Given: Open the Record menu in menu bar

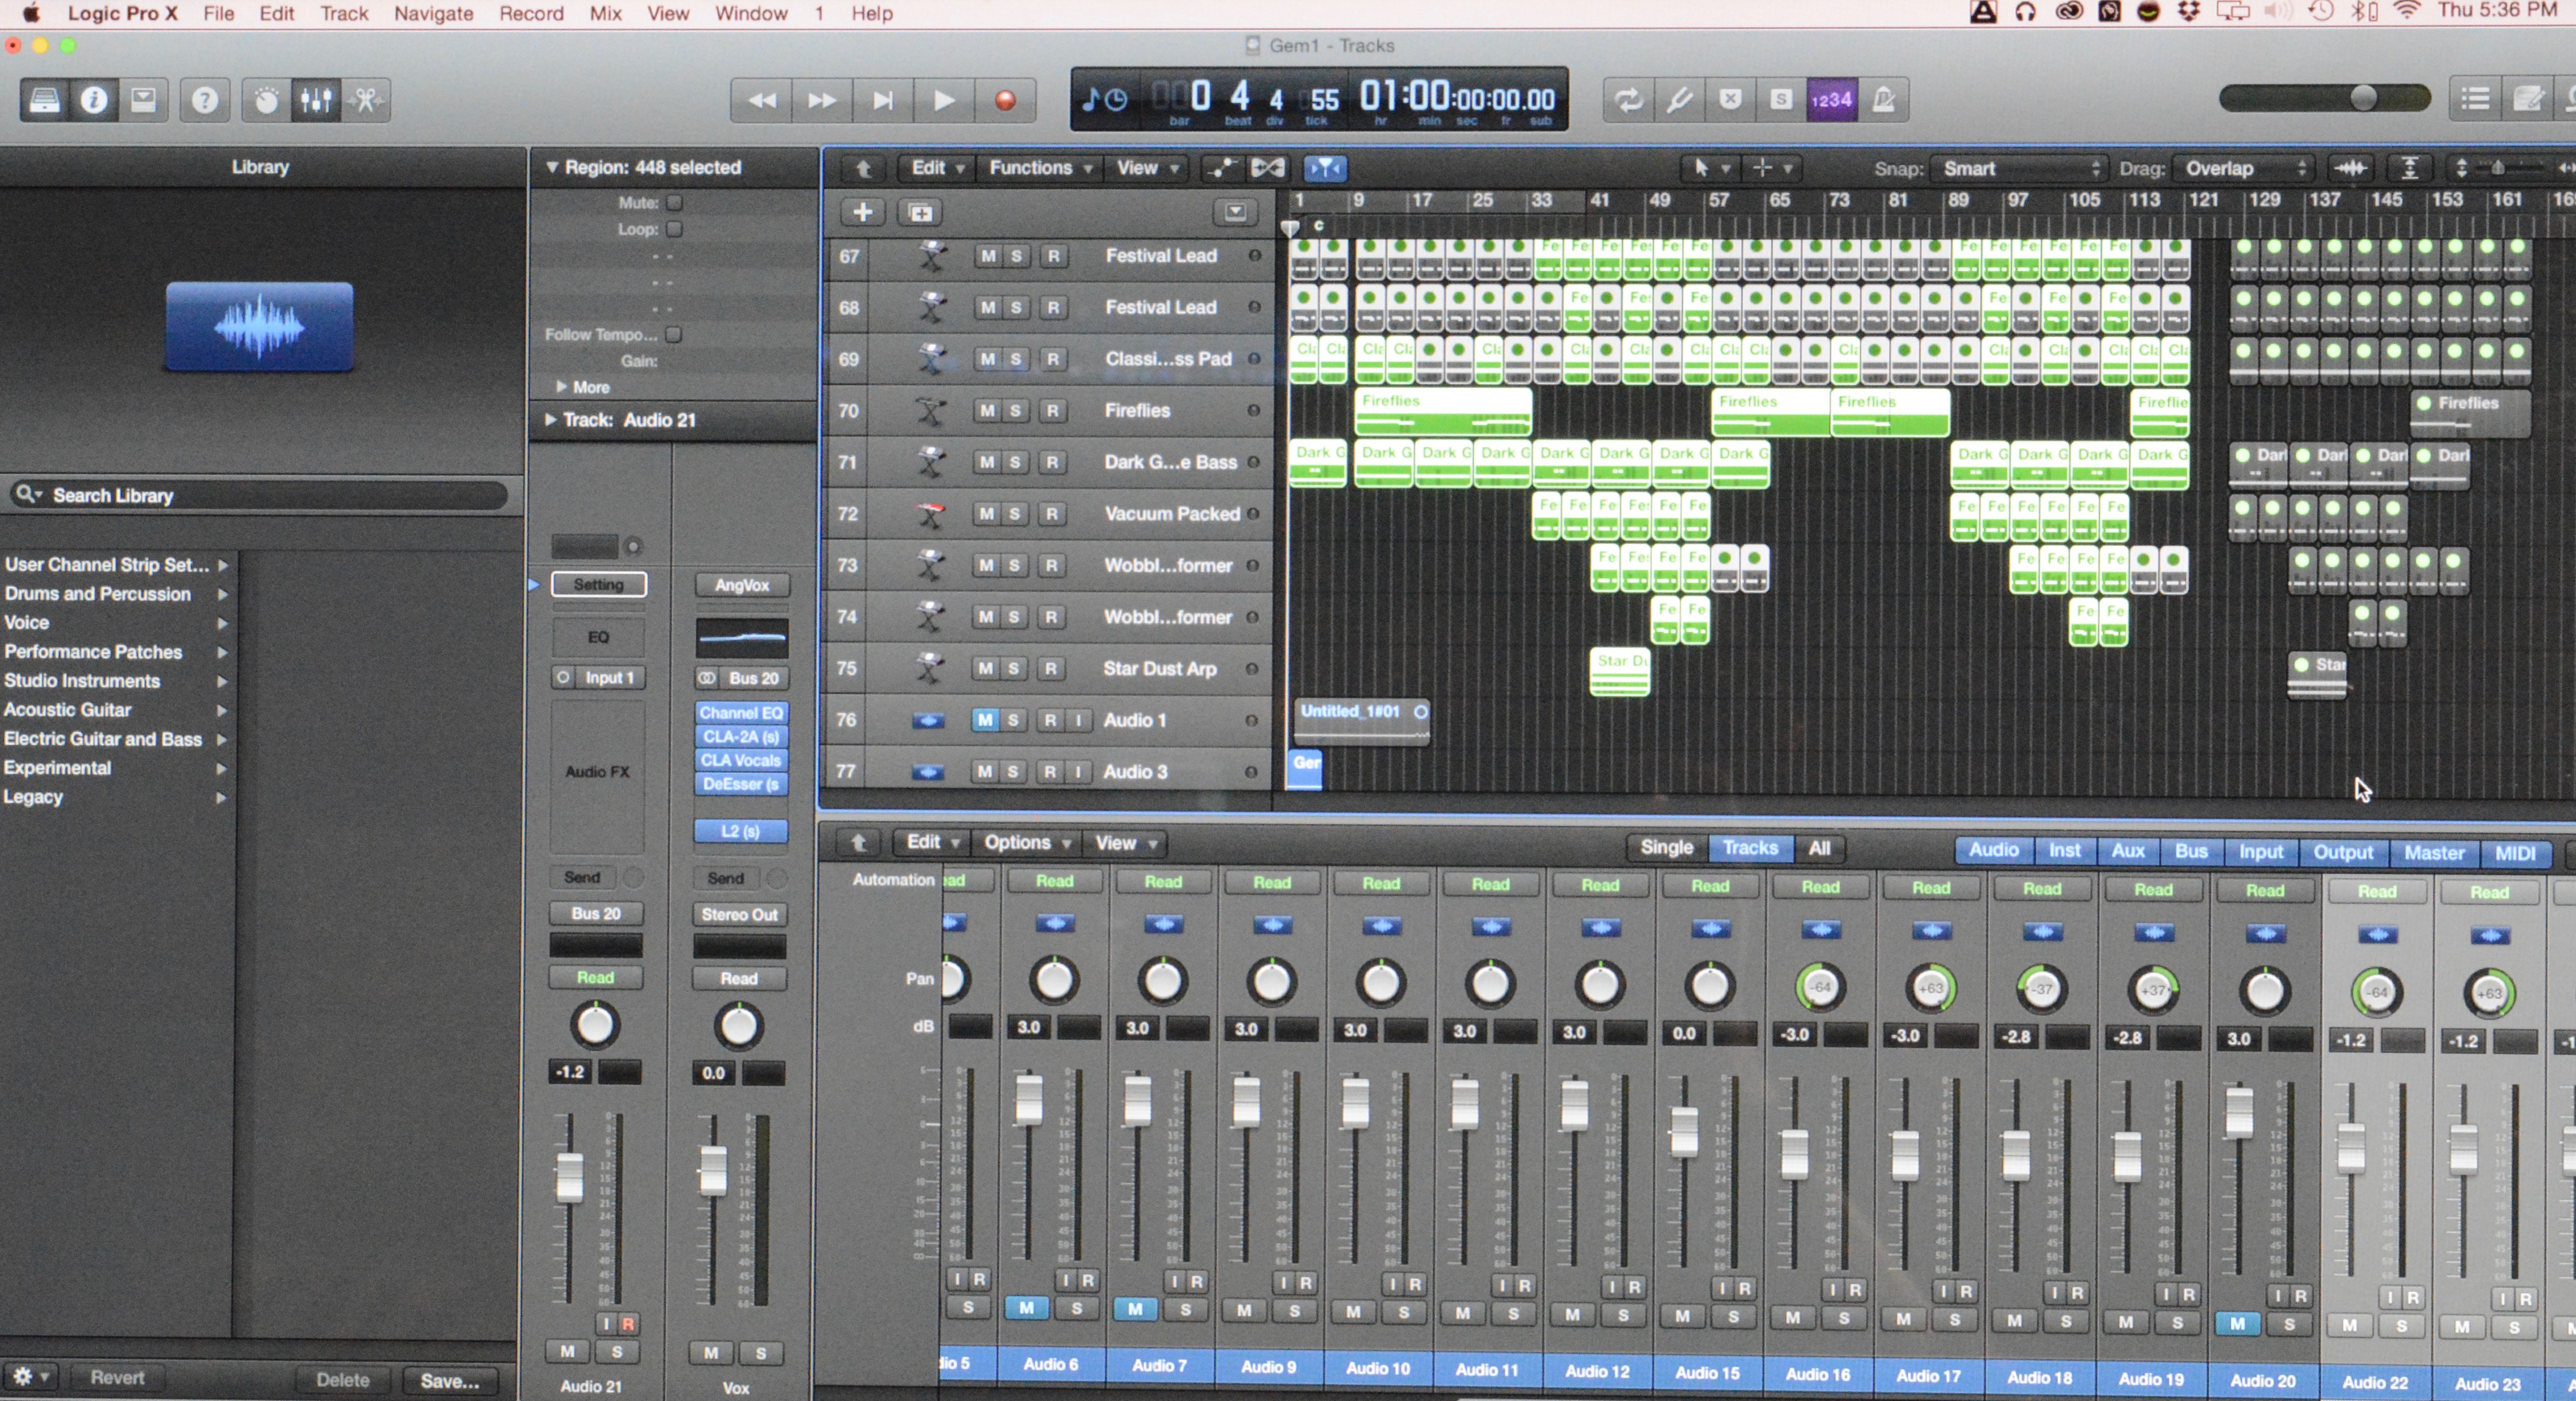Looking at the screenshot, I should click(x=531, y=14).
